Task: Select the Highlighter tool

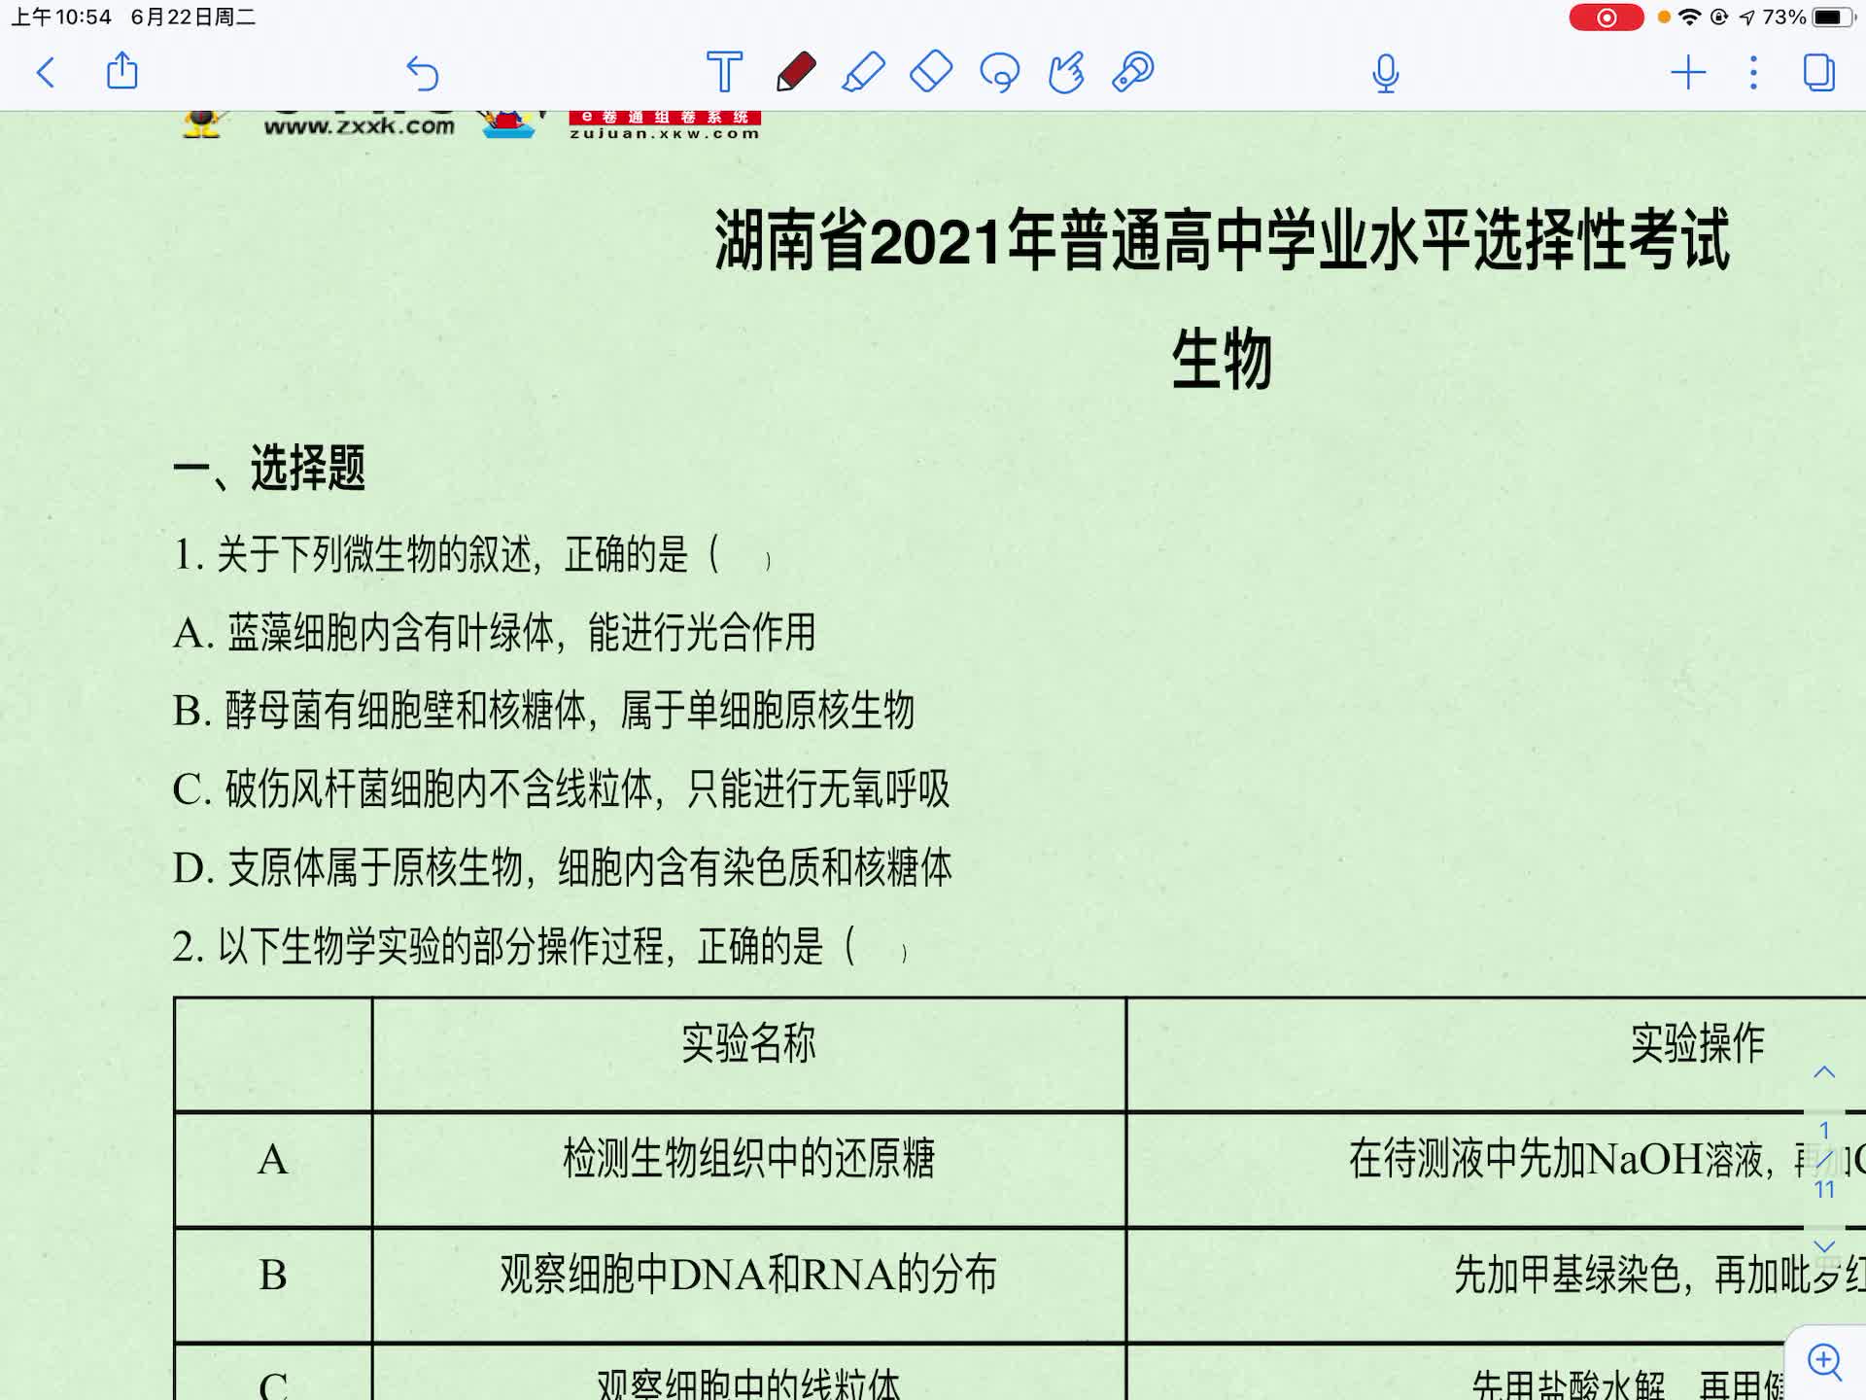Action: tap(863, 73)
